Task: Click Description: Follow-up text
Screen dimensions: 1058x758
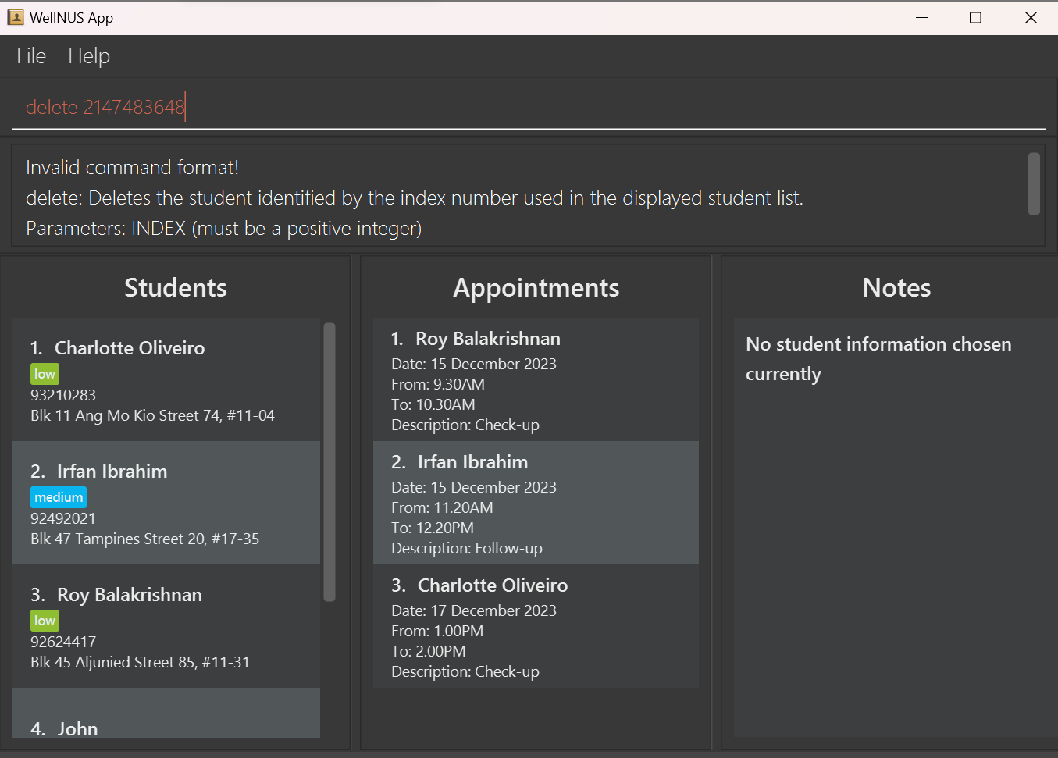Action: [x=467, y=548]
